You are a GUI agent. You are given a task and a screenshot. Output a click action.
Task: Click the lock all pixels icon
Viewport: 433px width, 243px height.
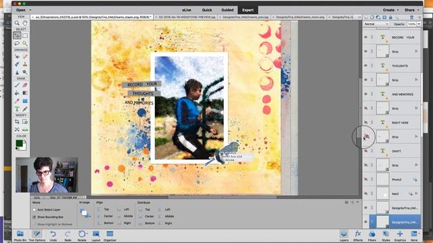390,17
